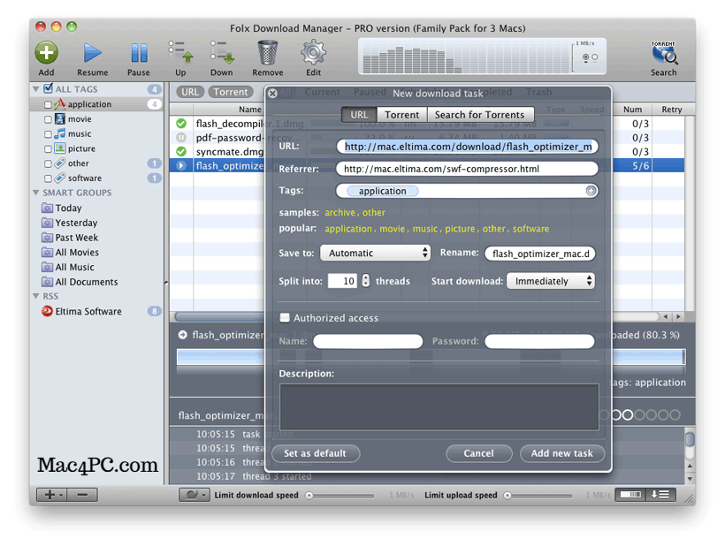Click into the URL input field
Screen dimensions: 725x546
pyautogui.click(x=467, y=147)
